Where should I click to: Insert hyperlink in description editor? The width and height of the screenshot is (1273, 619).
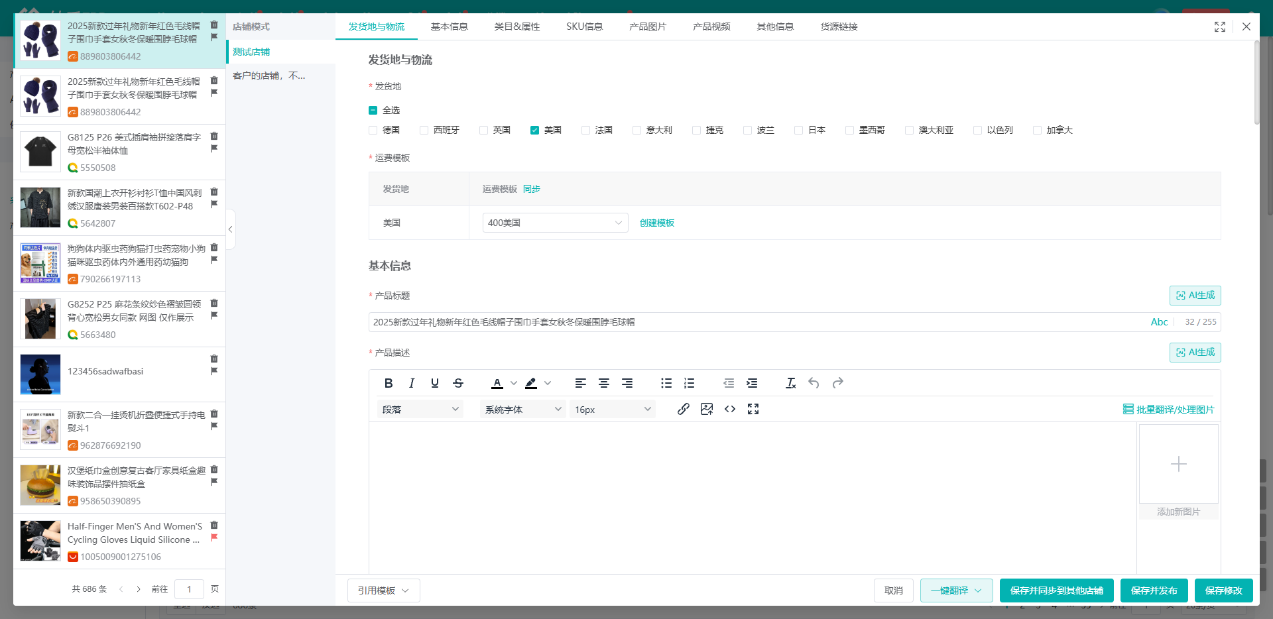[x=683, y=409]
